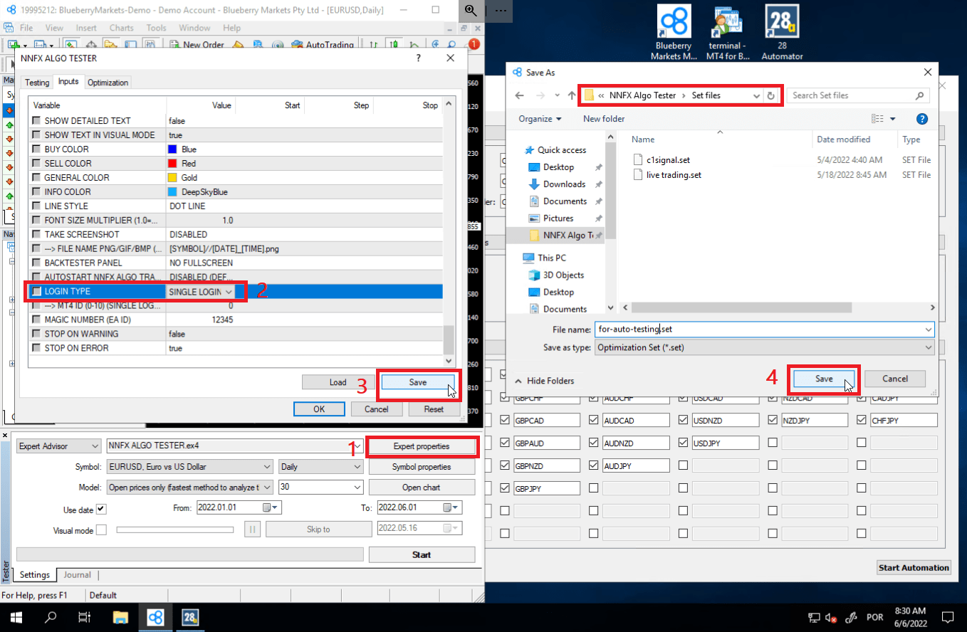The image size is (967, 632).
Task: Click Cancel in Save As dialog
Action: click(895, 379)
